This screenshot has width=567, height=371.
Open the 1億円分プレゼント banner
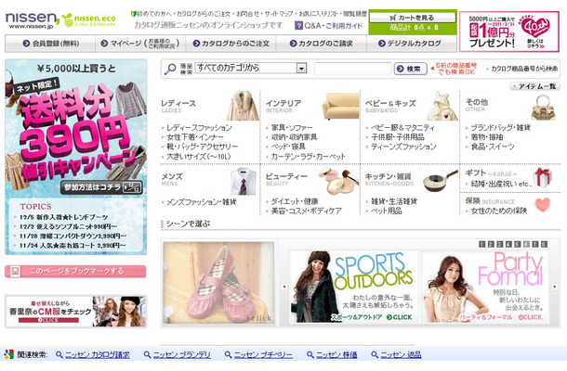pos(508,32)
